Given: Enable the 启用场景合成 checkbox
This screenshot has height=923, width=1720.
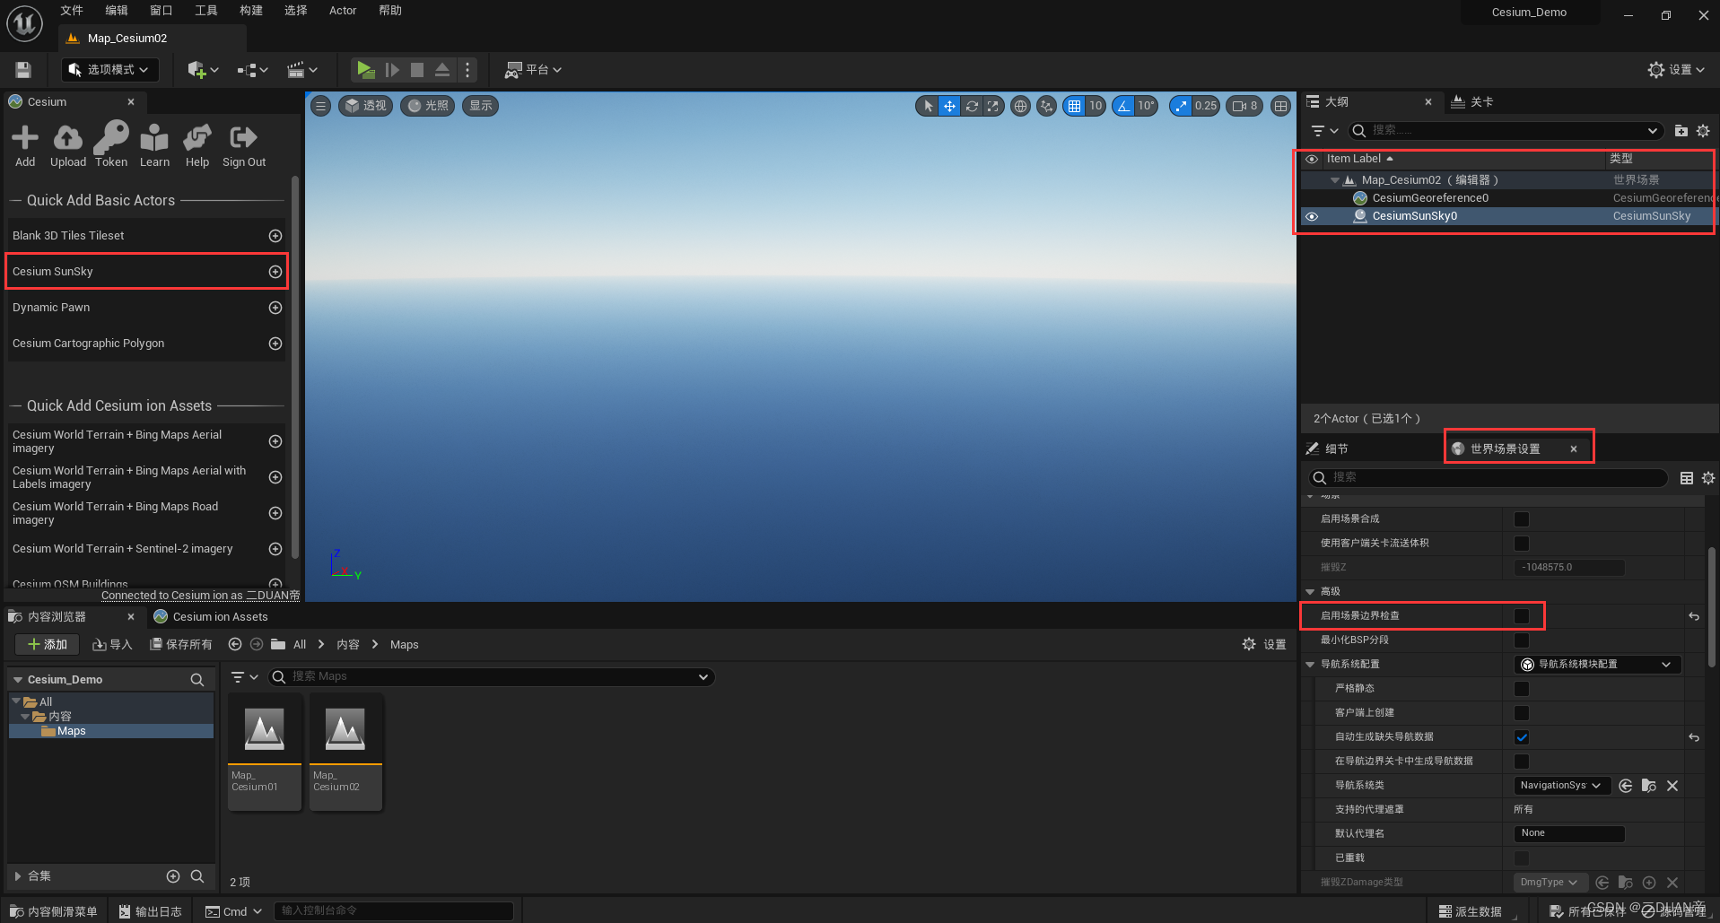Looking at the screenshot, I should click(x=1522, y=519).
